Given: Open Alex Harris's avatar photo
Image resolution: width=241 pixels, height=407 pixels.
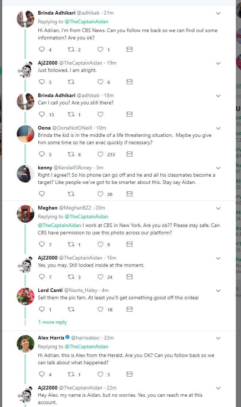Looking at the screenshot, I should point(26,343).
